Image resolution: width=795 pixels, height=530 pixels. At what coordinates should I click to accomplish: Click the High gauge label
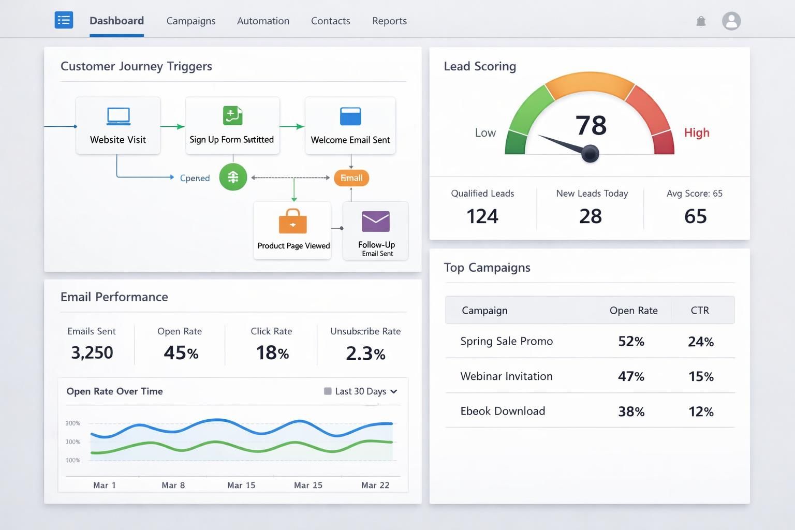coord(697,133)
